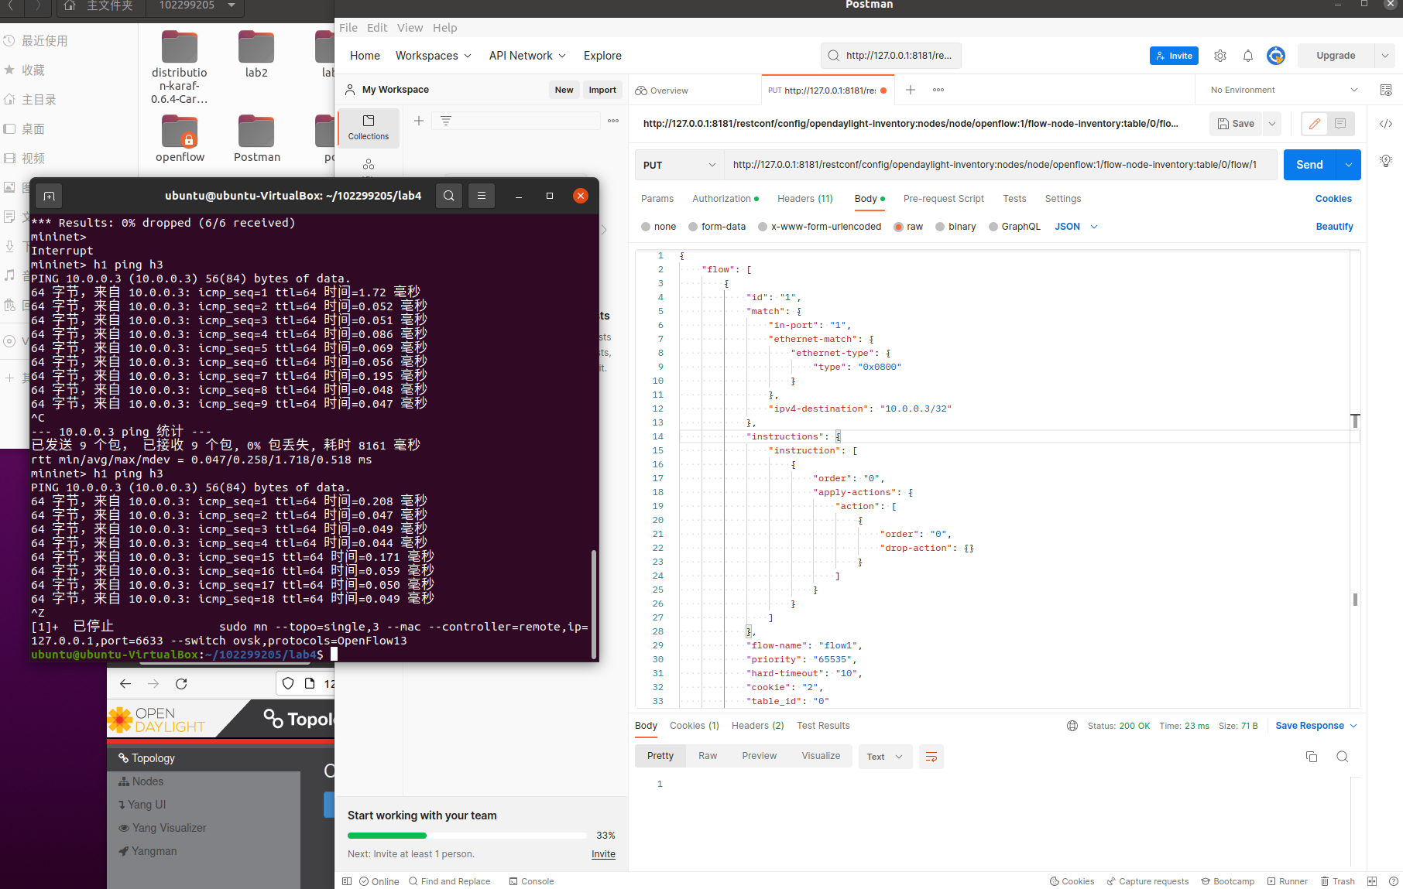Viewport: 1403px width, 889px height.
Task: Open the three-dot options in sidebar header
Action: point(613,121)
